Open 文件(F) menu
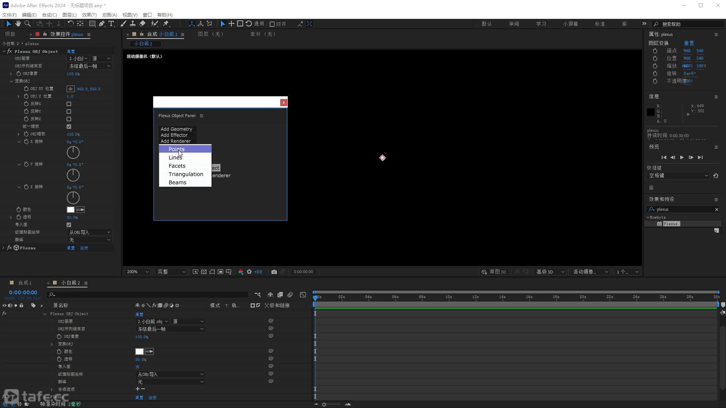726x408 pixels. pos(9,15)
